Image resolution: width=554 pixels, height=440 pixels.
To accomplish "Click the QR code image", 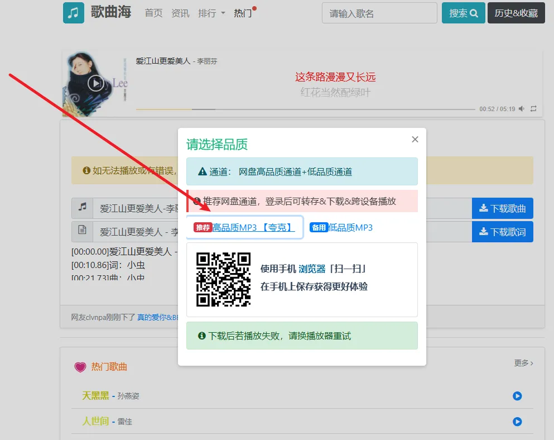I will 223,279.
